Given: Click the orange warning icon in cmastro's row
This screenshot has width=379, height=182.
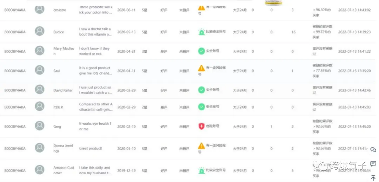Looking at the screenshot, I should tap(201, 8).
